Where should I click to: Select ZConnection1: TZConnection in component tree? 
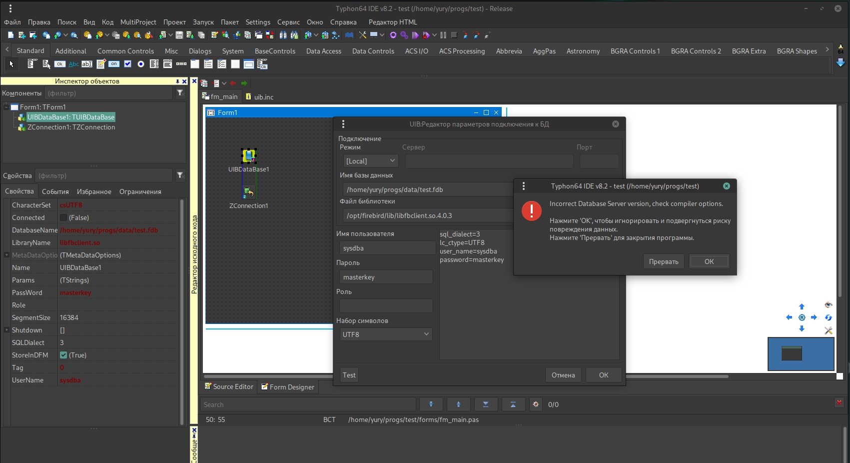click(71, 127)
